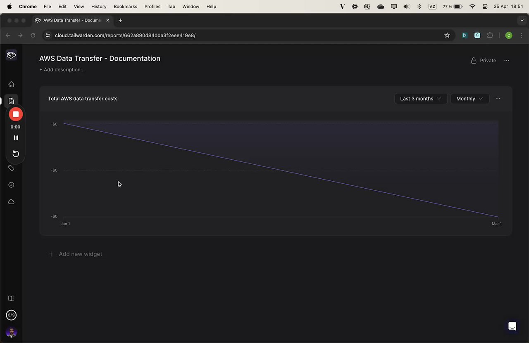
Task: Click the battery 77% indicator
Action: 452,7
